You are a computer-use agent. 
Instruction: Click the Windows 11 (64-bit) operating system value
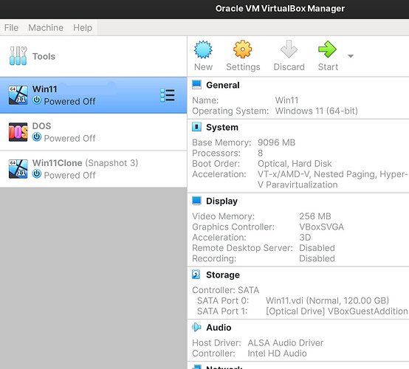317,111
